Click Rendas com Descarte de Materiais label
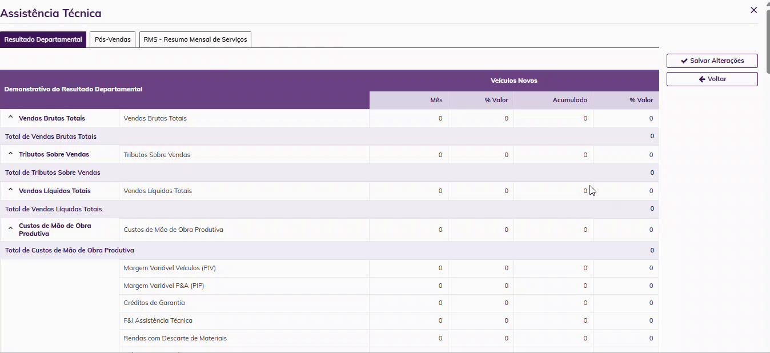The image size is (770, 353). [x=175, y=338]
